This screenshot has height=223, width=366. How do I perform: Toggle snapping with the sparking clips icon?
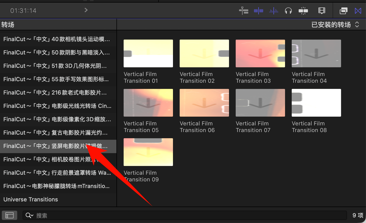(303, 11)
